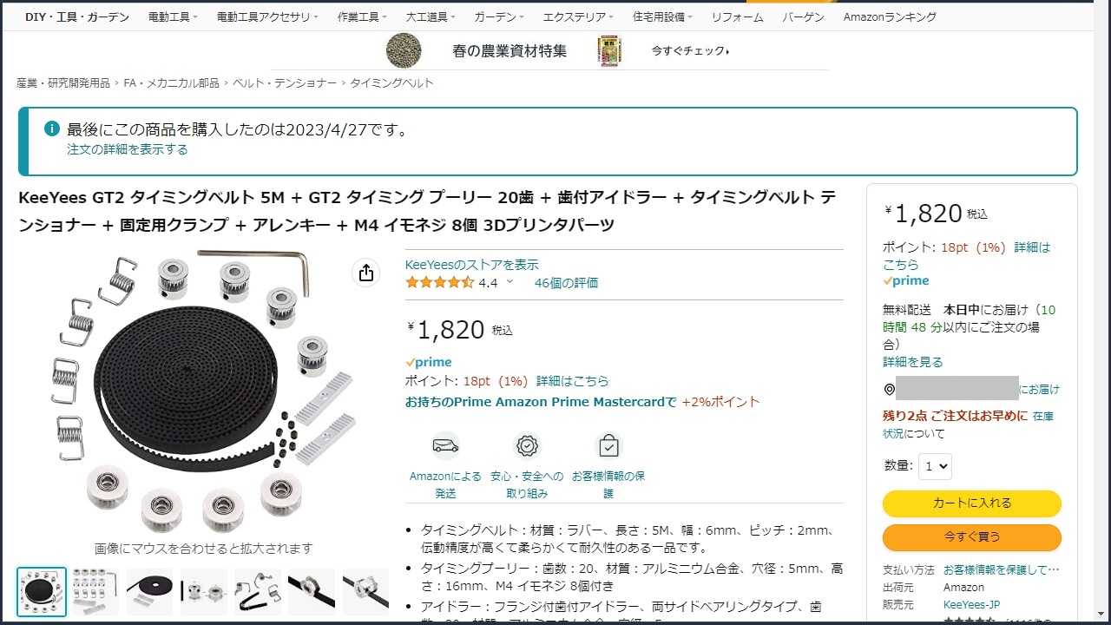The height and width of the screenshot is (625, 1111).
Task: Open the Amazonランキング menu item
Action: pos(890,16)
